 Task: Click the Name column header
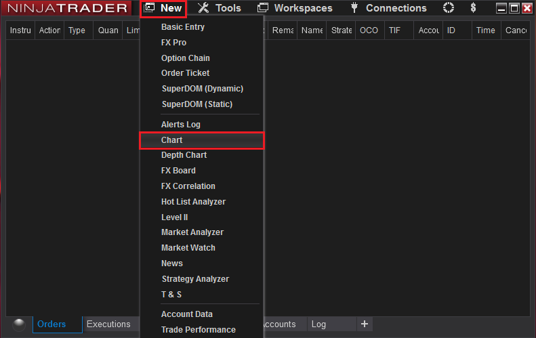pyautogui.click(x=312, y=30)
